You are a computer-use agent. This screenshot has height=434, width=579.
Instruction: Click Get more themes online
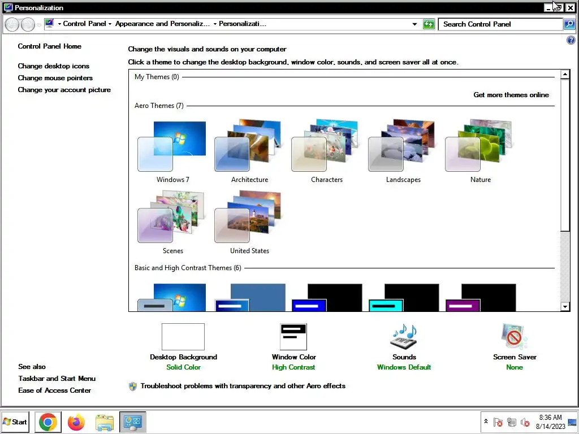511,95
